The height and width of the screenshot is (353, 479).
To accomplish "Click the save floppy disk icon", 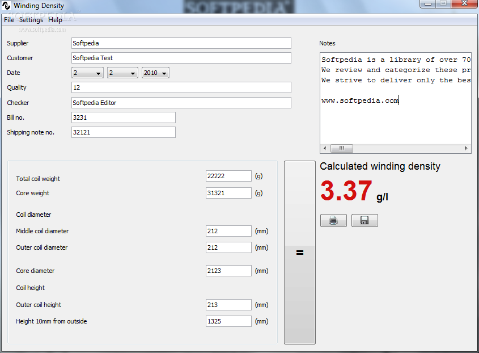I will click(x=364, y=220).
